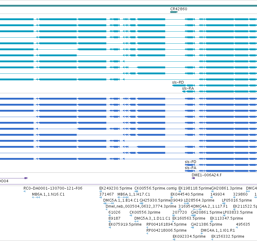Select the CR42860 gene label
Image resolution: width=257 pixels, height=241 pixels.
click(179, 9)
